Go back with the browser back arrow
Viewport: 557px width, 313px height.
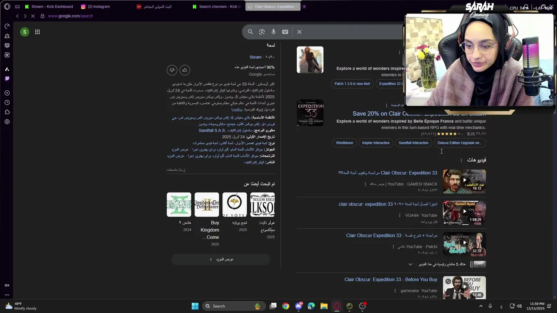pos(17,16)
